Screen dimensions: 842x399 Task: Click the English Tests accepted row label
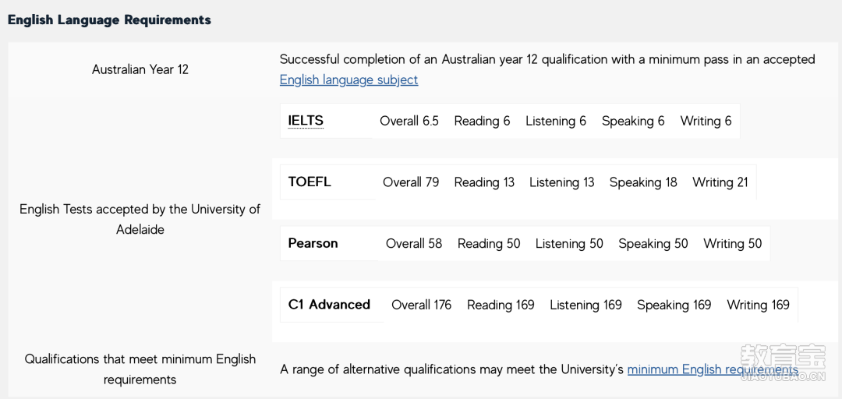[x=140, y=219]
